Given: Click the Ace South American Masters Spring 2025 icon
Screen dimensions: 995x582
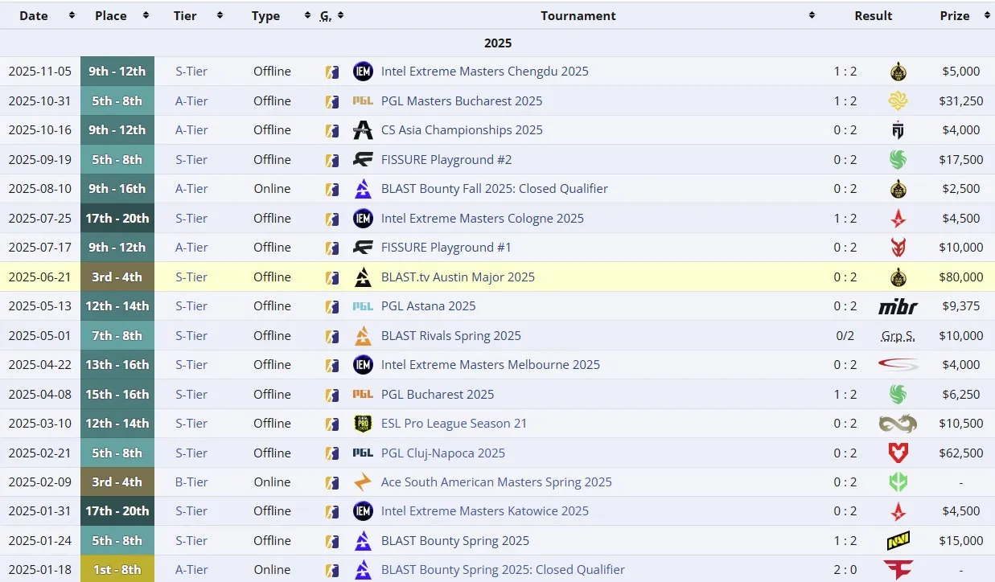Looking at the screenshot, I should point(363,482).
